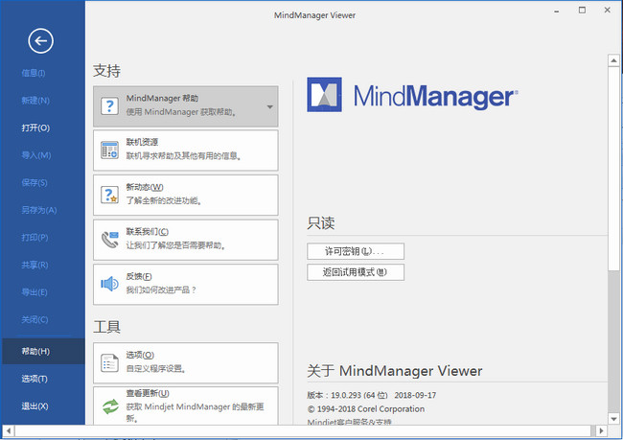This screenshot has height=440, width=623.
Task: Open the 新建(N) menu item
Action: tap(35, 100)
